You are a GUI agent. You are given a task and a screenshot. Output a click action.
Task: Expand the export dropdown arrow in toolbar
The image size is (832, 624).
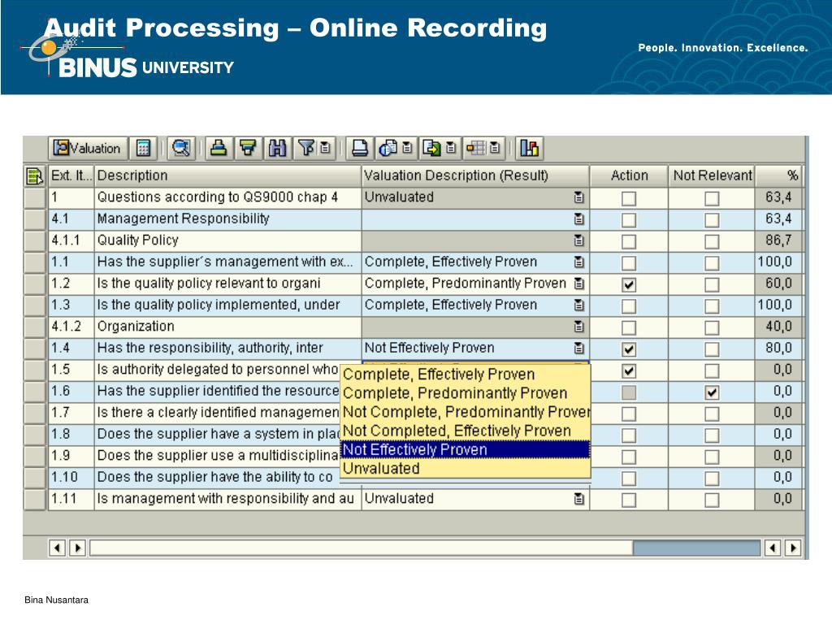[451, 148]
